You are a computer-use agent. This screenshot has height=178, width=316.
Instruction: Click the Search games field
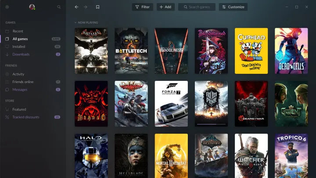pyautogui.click(x=197, y=7)
